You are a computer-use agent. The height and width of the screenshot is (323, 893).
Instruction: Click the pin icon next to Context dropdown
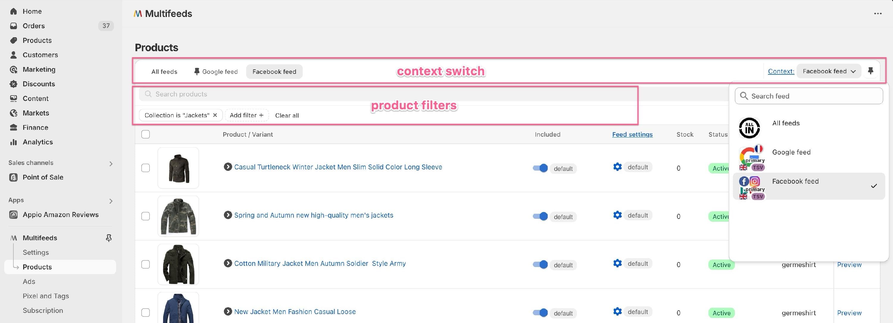pos(870,71)
